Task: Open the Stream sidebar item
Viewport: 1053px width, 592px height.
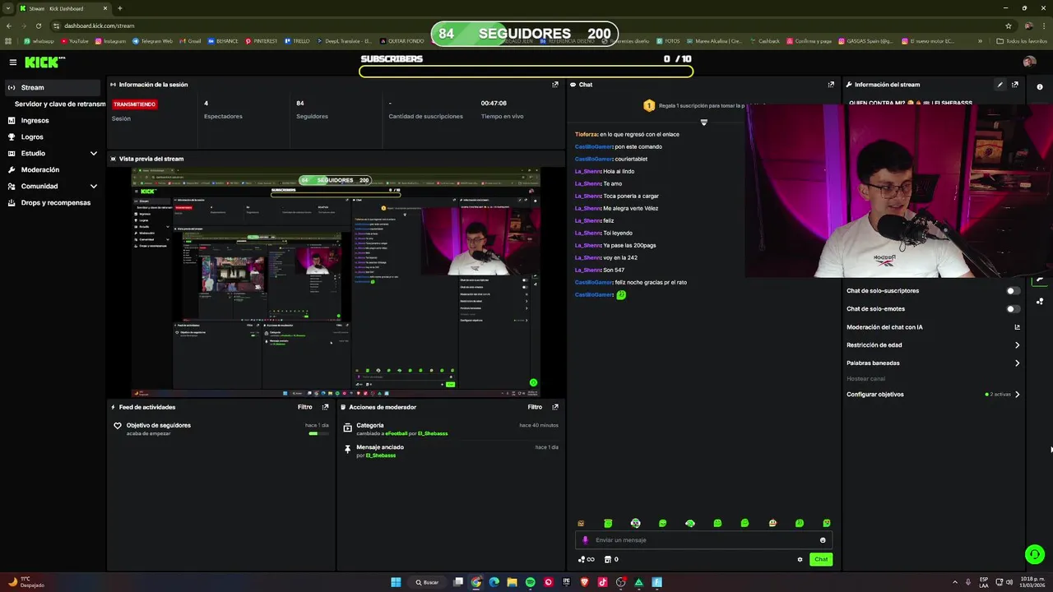Action: click(53, 87)
